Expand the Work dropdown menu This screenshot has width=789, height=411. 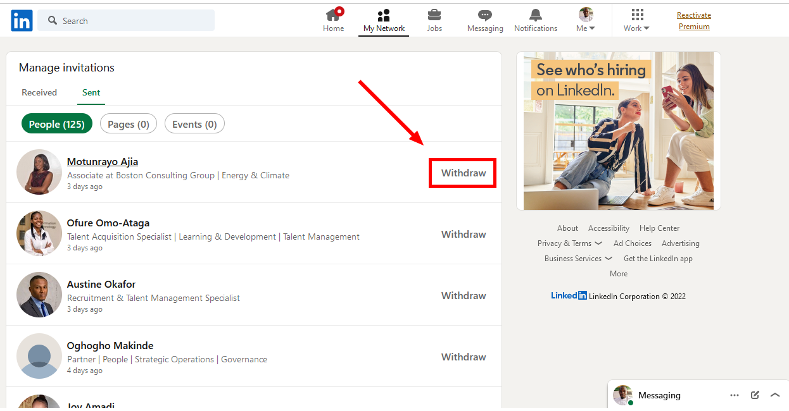636,28
